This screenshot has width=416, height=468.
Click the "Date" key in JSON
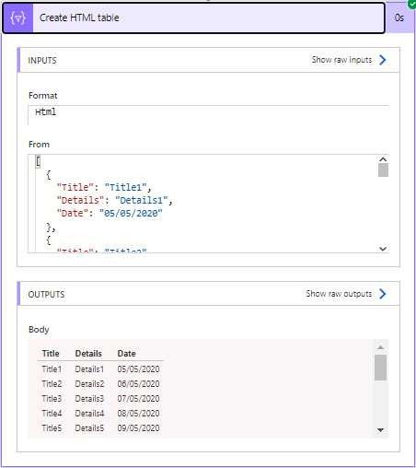coord(73,213)
